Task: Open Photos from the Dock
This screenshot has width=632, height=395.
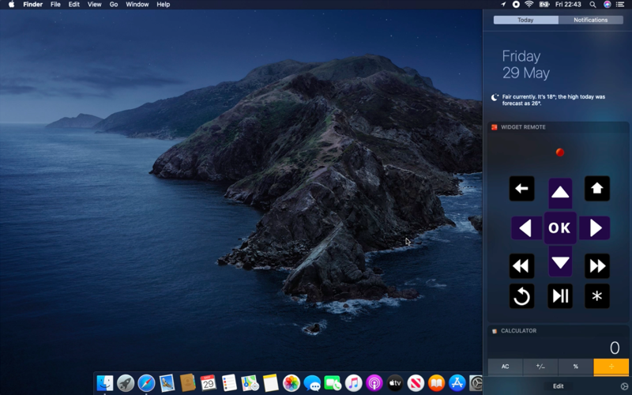Action: click(292, 383)
